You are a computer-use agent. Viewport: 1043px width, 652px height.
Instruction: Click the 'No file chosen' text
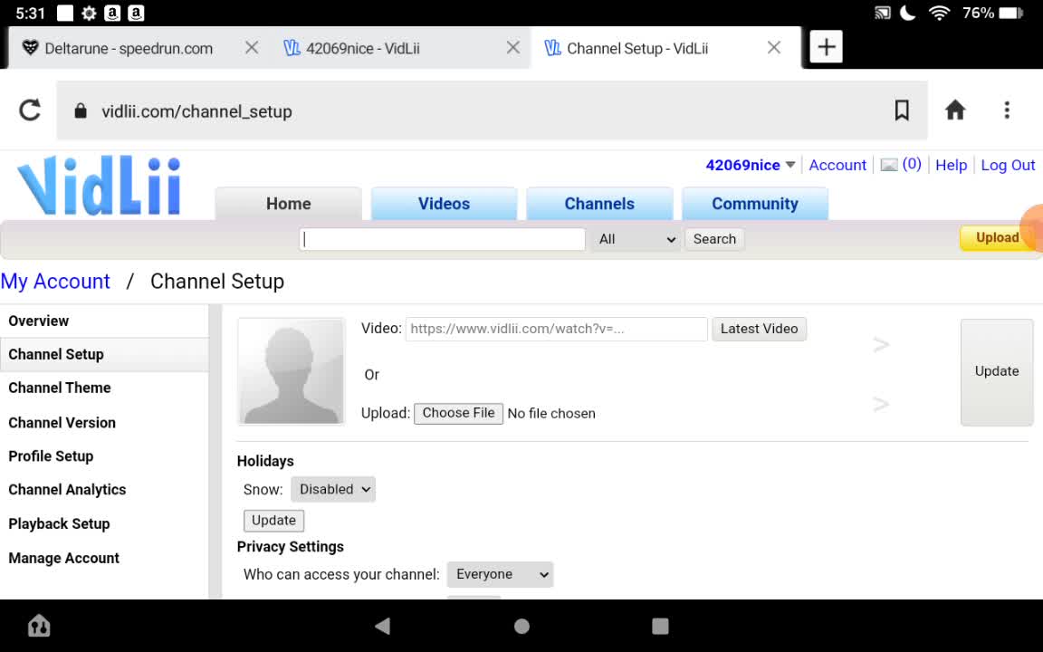pyautogui.click(x=551, y=413)
